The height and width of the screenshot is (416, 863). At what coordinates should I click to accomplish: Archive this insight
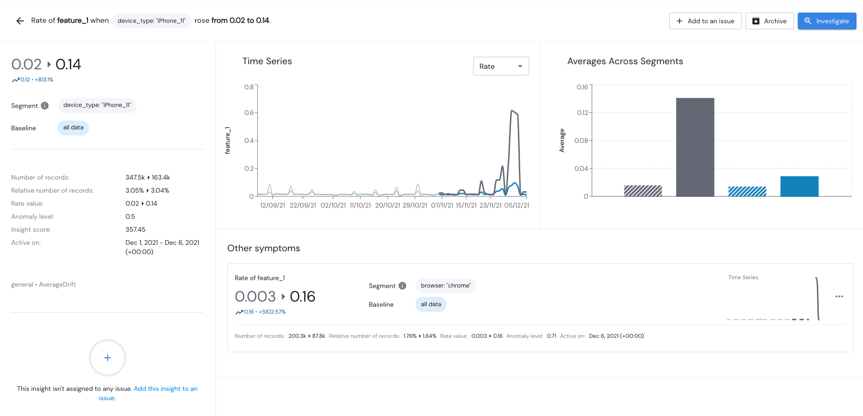(769, 21)
